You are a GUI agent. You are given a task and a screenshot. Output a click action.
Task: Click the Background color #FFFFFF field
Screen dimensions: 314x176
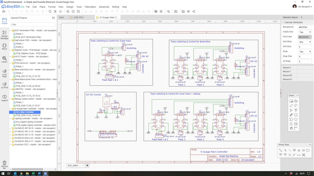pyautogui.click(x=305, y=27)
